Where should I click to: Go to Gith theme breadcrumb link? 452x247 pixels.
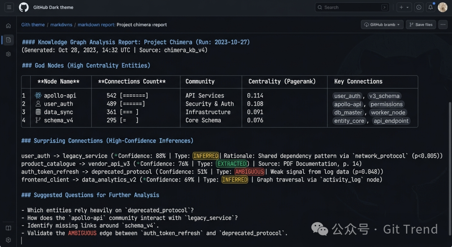click(x=33, y=25)
